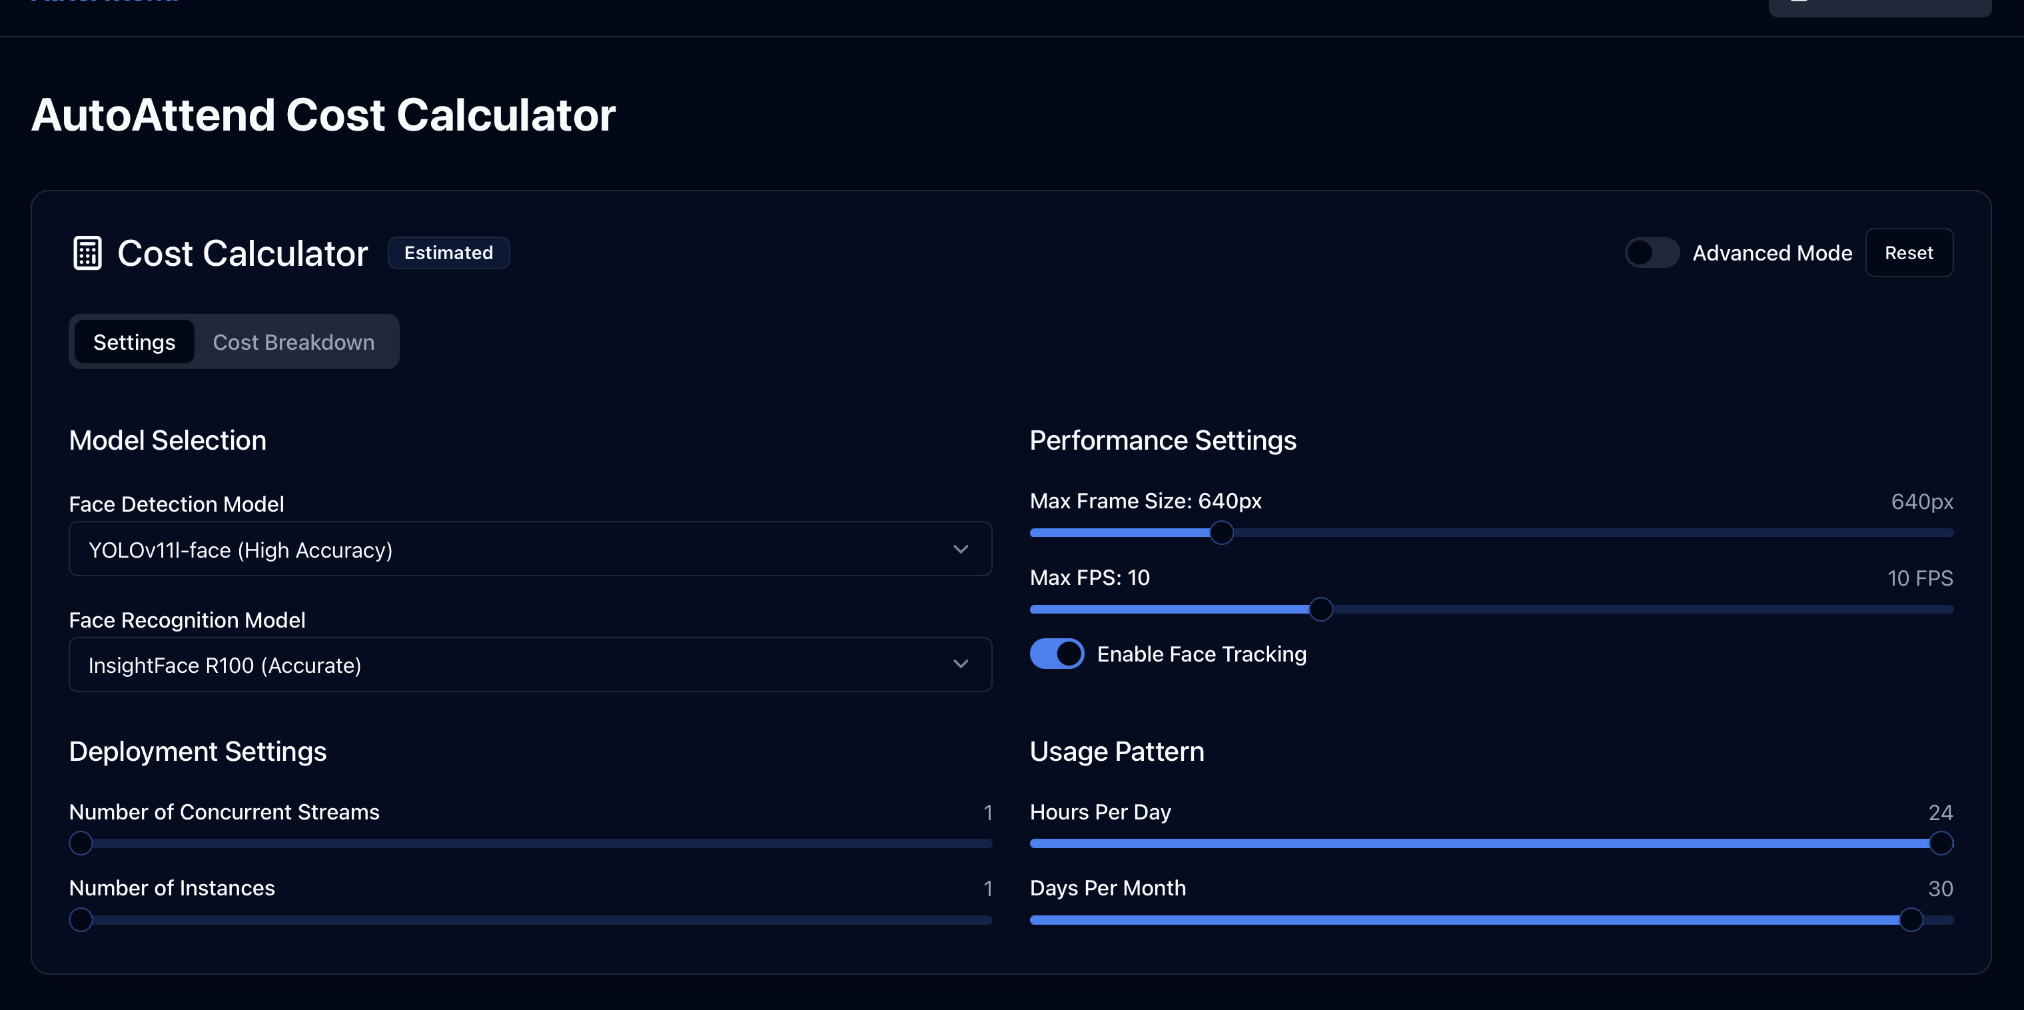Viewport: 2024px width, 1010px height.
Task: Disable Enable Face Tracking
Action: (1057, 653)
